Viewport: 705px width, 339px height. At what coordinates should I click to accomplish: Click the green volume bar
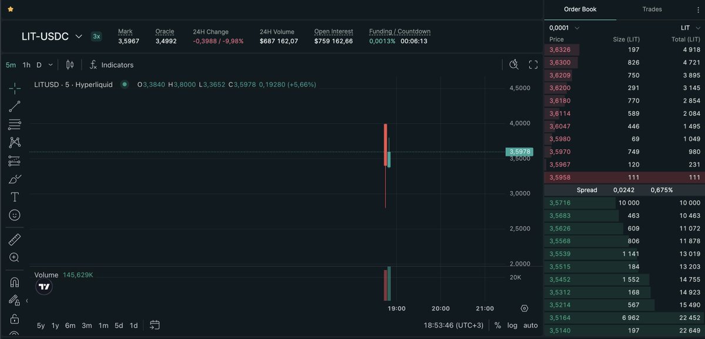[389, 284]
